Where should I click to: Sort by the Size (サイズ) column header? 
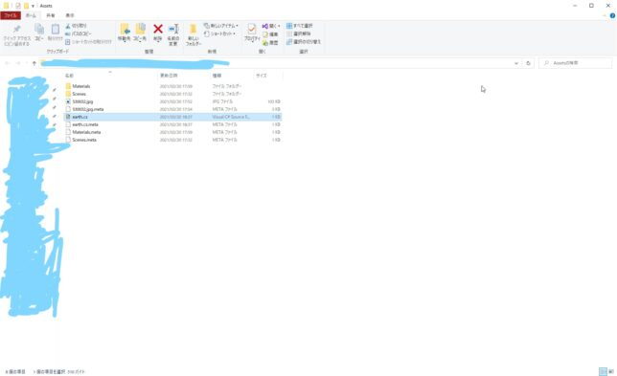coord(268,76)
